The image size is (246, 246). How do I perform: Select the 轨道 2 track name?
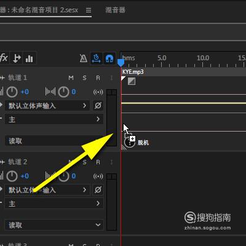pyautogui.click(x=17, y=162)
